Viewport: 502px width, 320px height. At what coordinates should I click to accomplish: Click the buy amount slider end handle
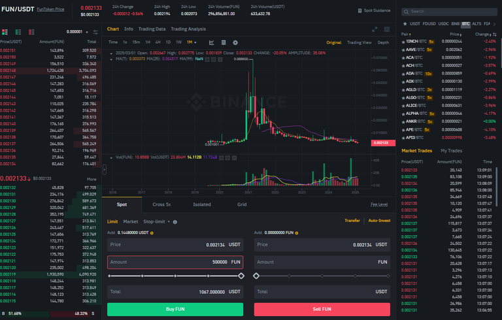(241, 276)
